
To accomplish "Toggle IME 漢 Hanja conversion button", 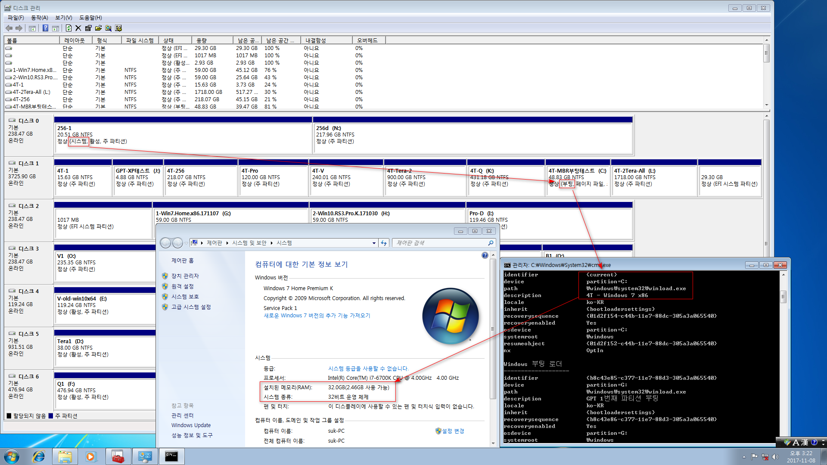I will click(x=804, y=442).
